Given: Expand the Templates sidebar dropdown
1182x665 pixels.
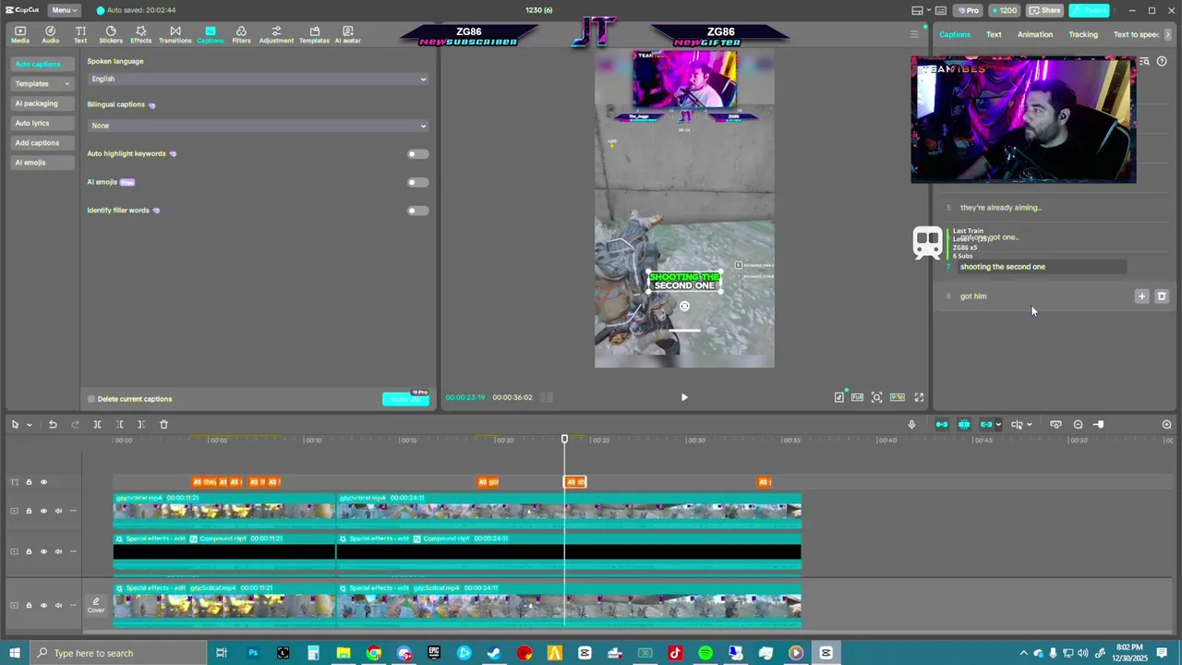Looking at the screenshot, I should pos(66,84).
